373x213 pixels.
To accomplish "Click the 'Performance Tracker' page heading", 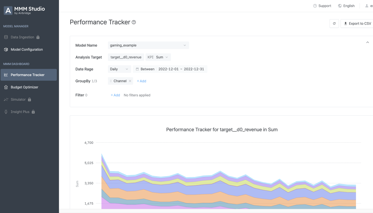I will click(100, 22).
